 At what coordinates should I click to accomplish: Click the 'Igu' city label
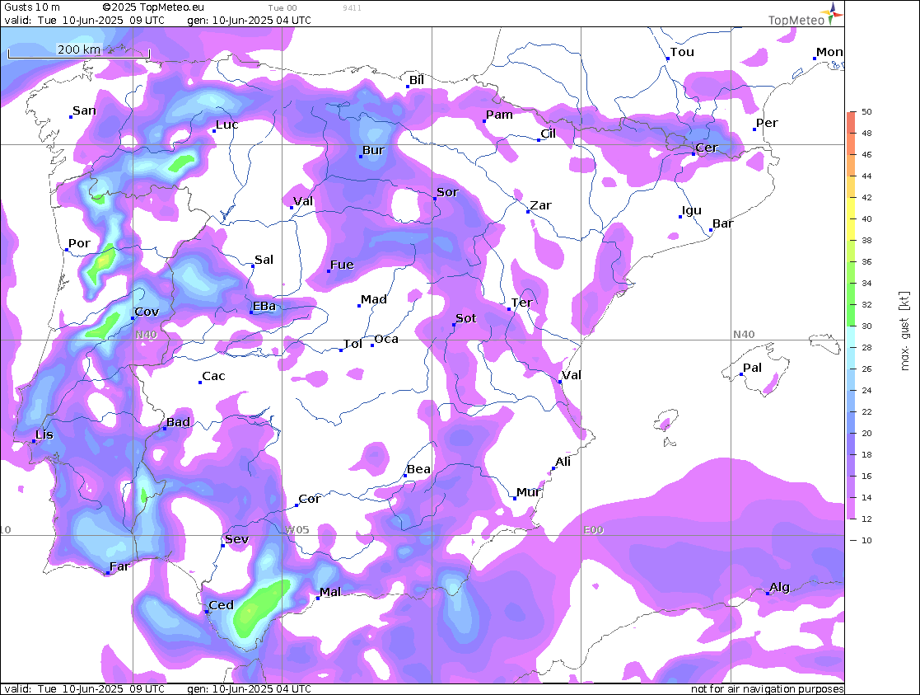tap(692, 210)
